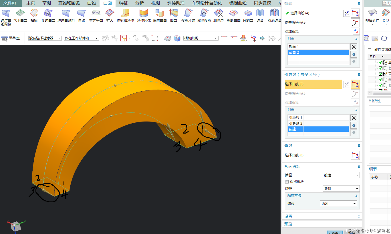The width and height of the screenshot is (391, 234).
Task: Click the rotate view icon beside the hand icon
Action: click(384, 38)
